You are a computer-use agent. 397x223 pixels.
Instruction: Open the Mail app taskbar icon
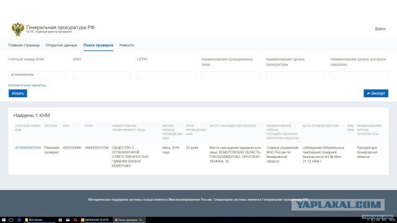pos(68,220)
